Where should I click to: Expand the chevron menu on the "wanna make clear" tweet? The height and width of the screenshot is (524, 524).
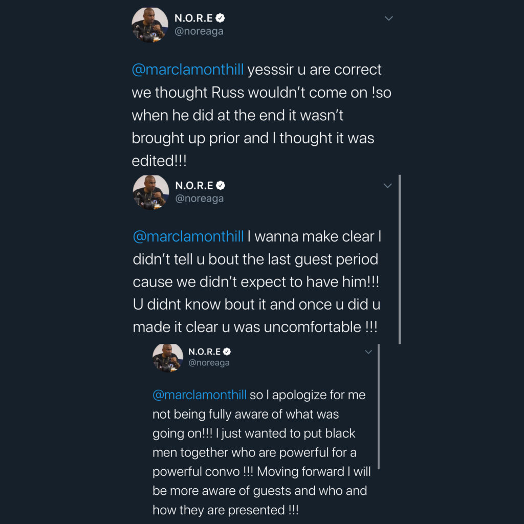[388, 185]
